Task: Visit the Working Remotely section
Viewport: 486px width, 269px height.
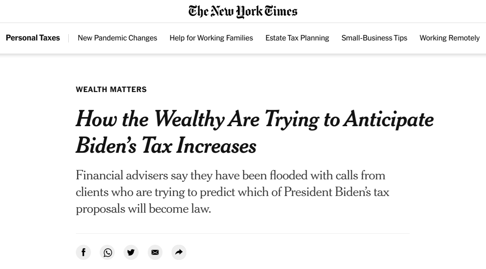Action: (x=449, y=38)
